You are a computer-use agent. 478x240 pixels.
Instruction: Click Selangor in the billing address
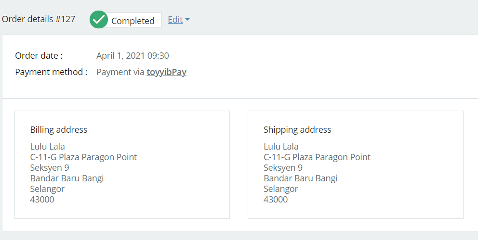click(47, 189)
